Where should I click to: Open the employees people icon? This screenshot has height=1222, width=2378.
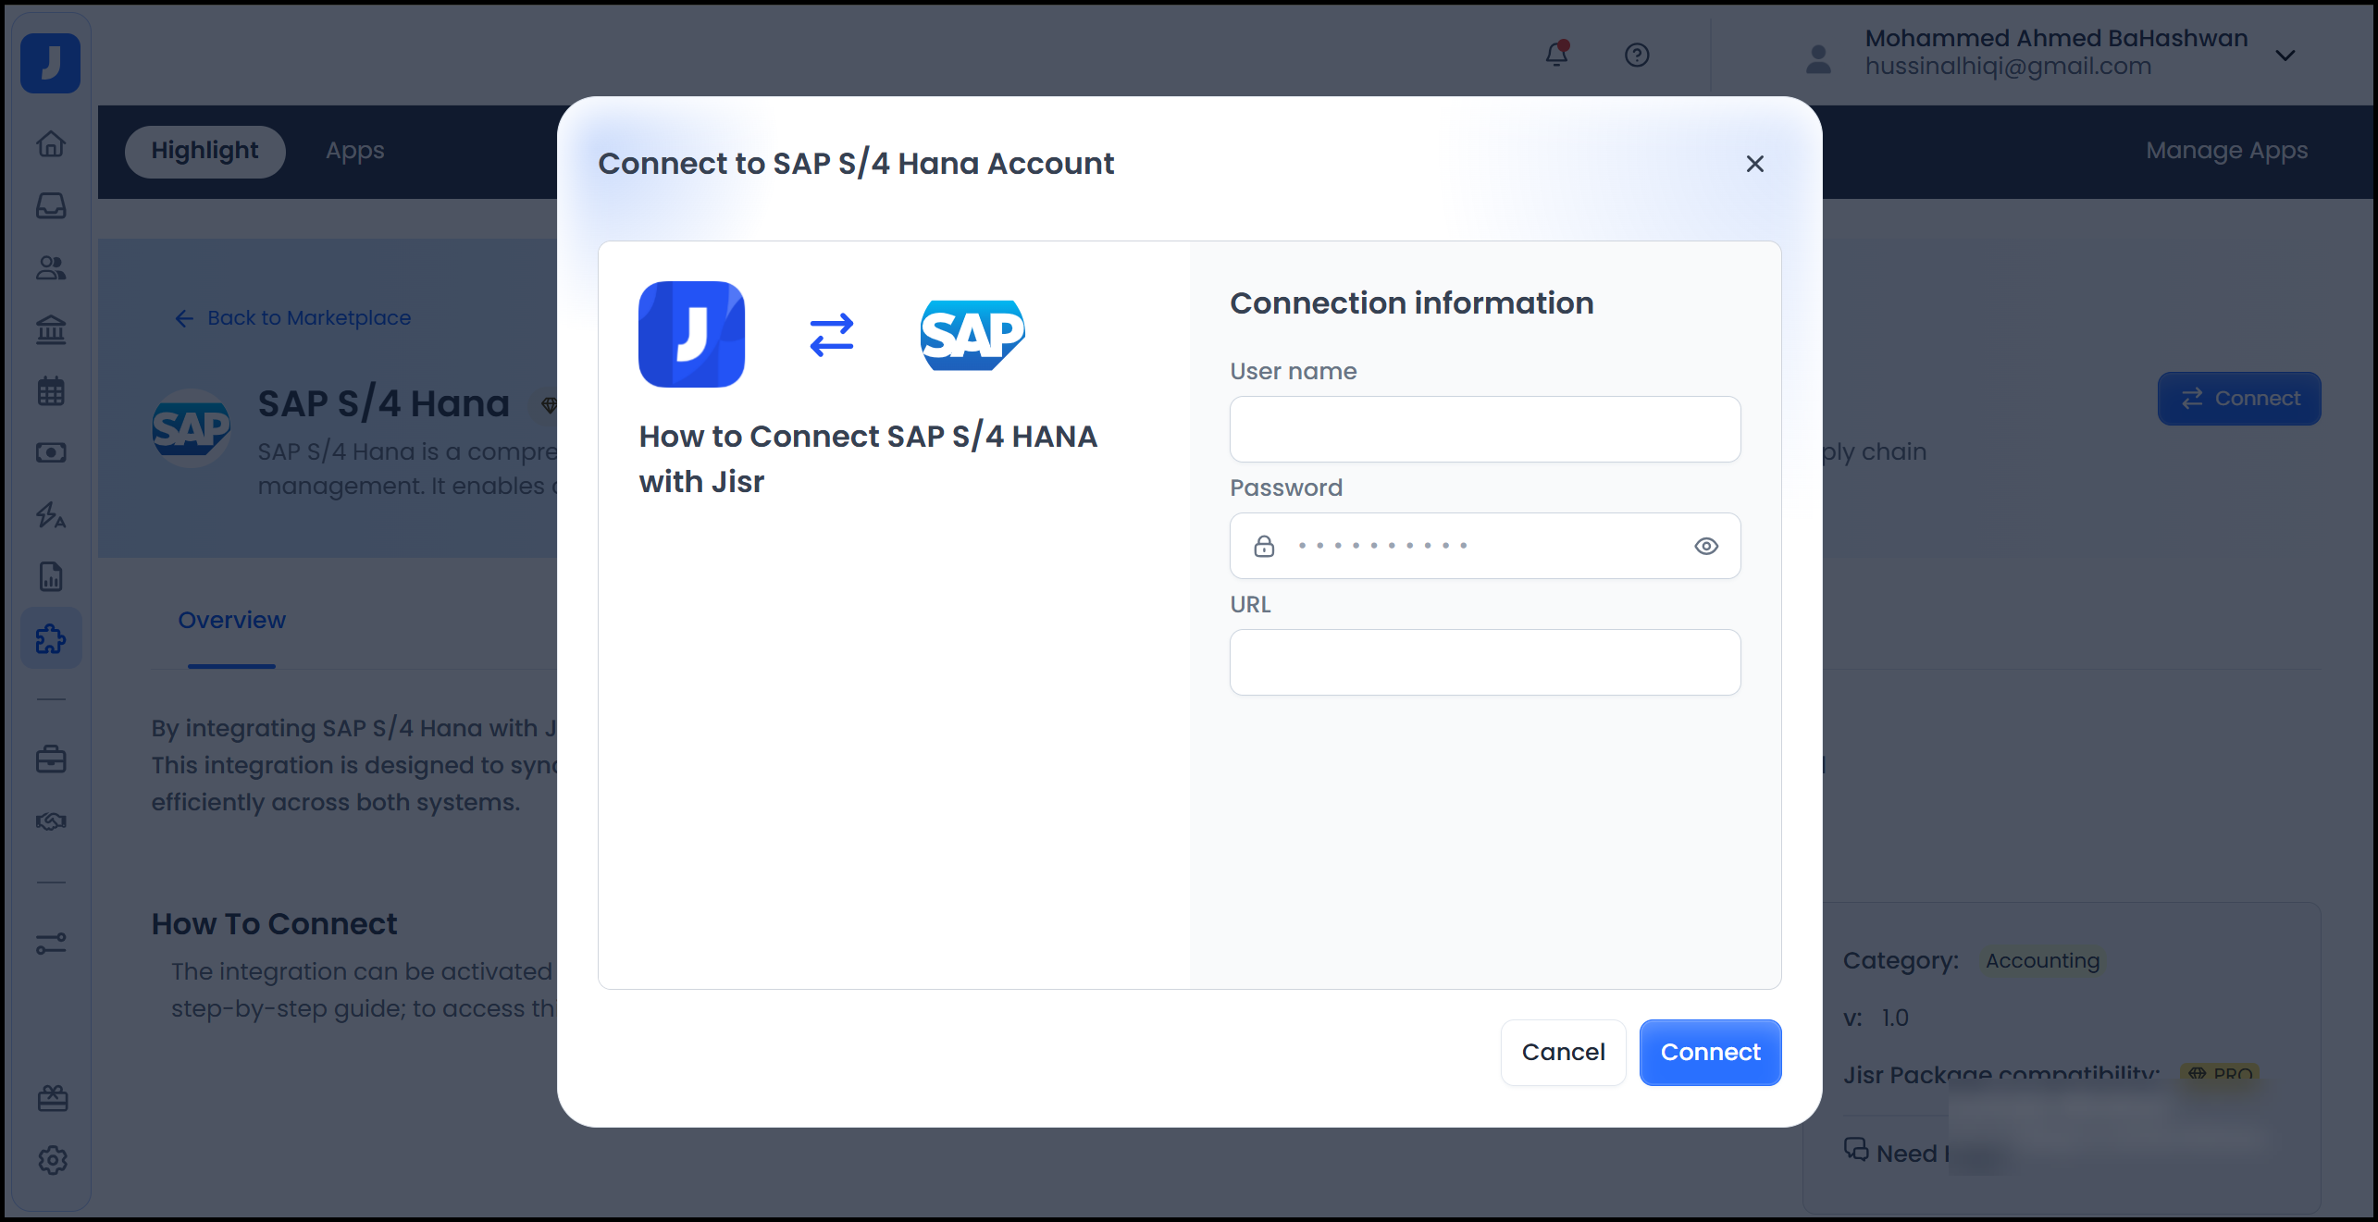click(x=51, y=268)
